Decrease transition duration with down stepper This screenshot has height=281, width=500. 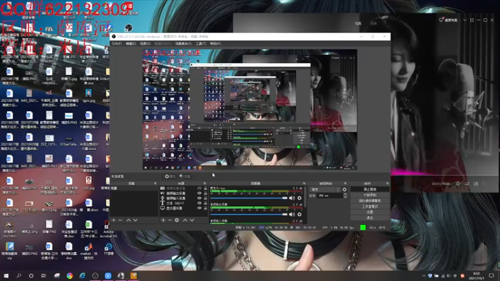click(345, 197)
